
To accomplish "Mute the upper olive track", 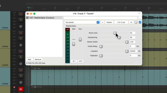I will (21, 33).
